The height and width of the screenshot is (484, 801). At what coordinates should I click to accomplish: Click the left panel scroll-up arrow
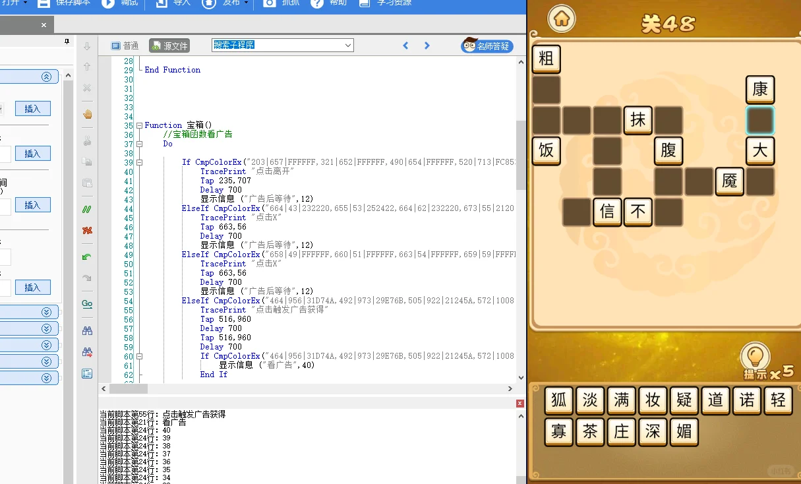pyautogui.click(x=67, y=76)
